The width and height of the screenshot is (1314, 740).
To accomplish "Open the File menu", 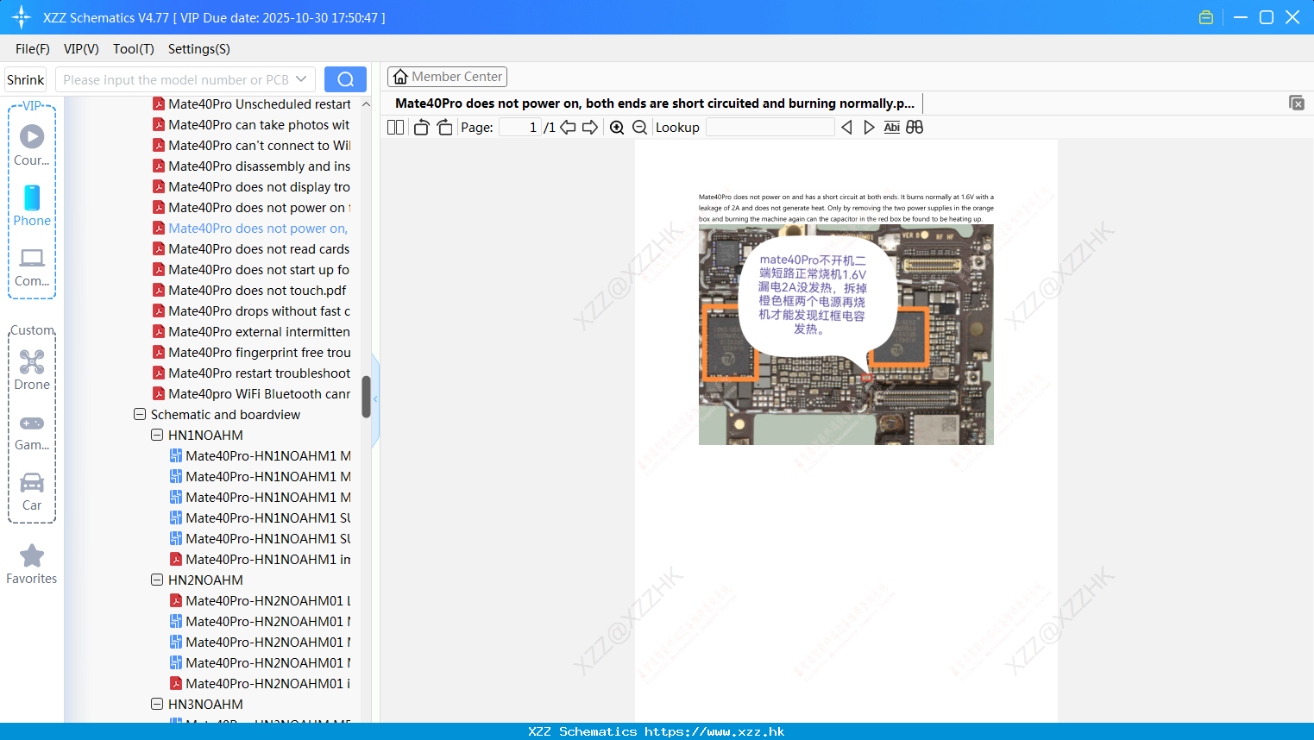I will pyautogui.click(x=33, y=49).
